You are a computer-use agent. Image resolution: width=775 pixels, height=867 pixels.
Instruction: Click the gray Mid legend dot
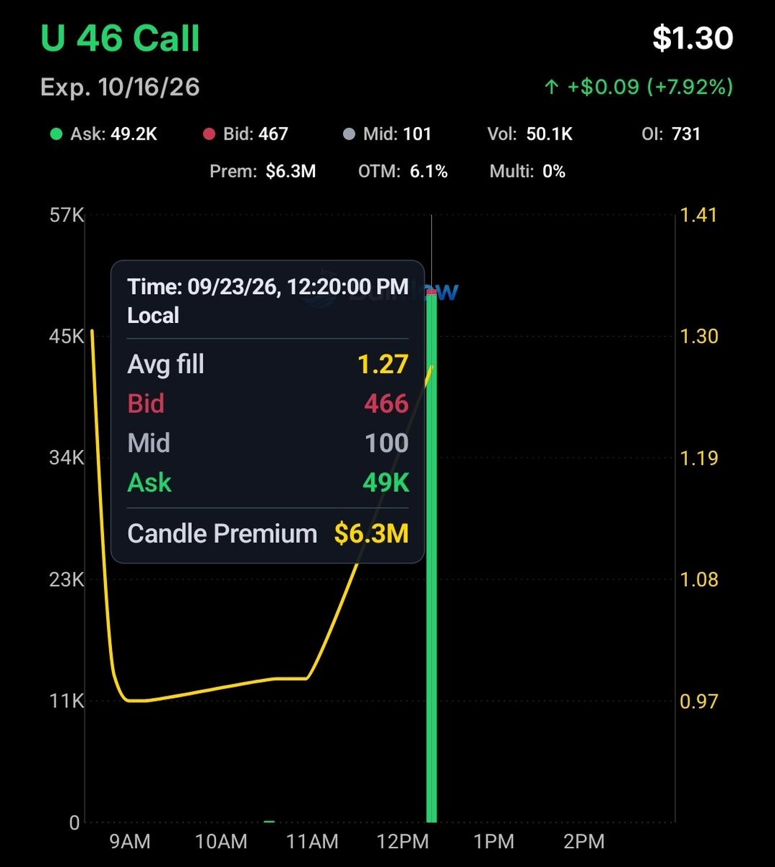(350, 134)
